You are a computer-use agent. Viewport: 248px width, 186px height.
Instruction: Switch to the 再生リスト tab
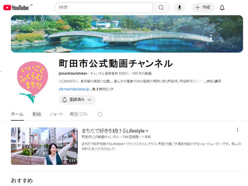pyautogui.click(x=79, y=114)
